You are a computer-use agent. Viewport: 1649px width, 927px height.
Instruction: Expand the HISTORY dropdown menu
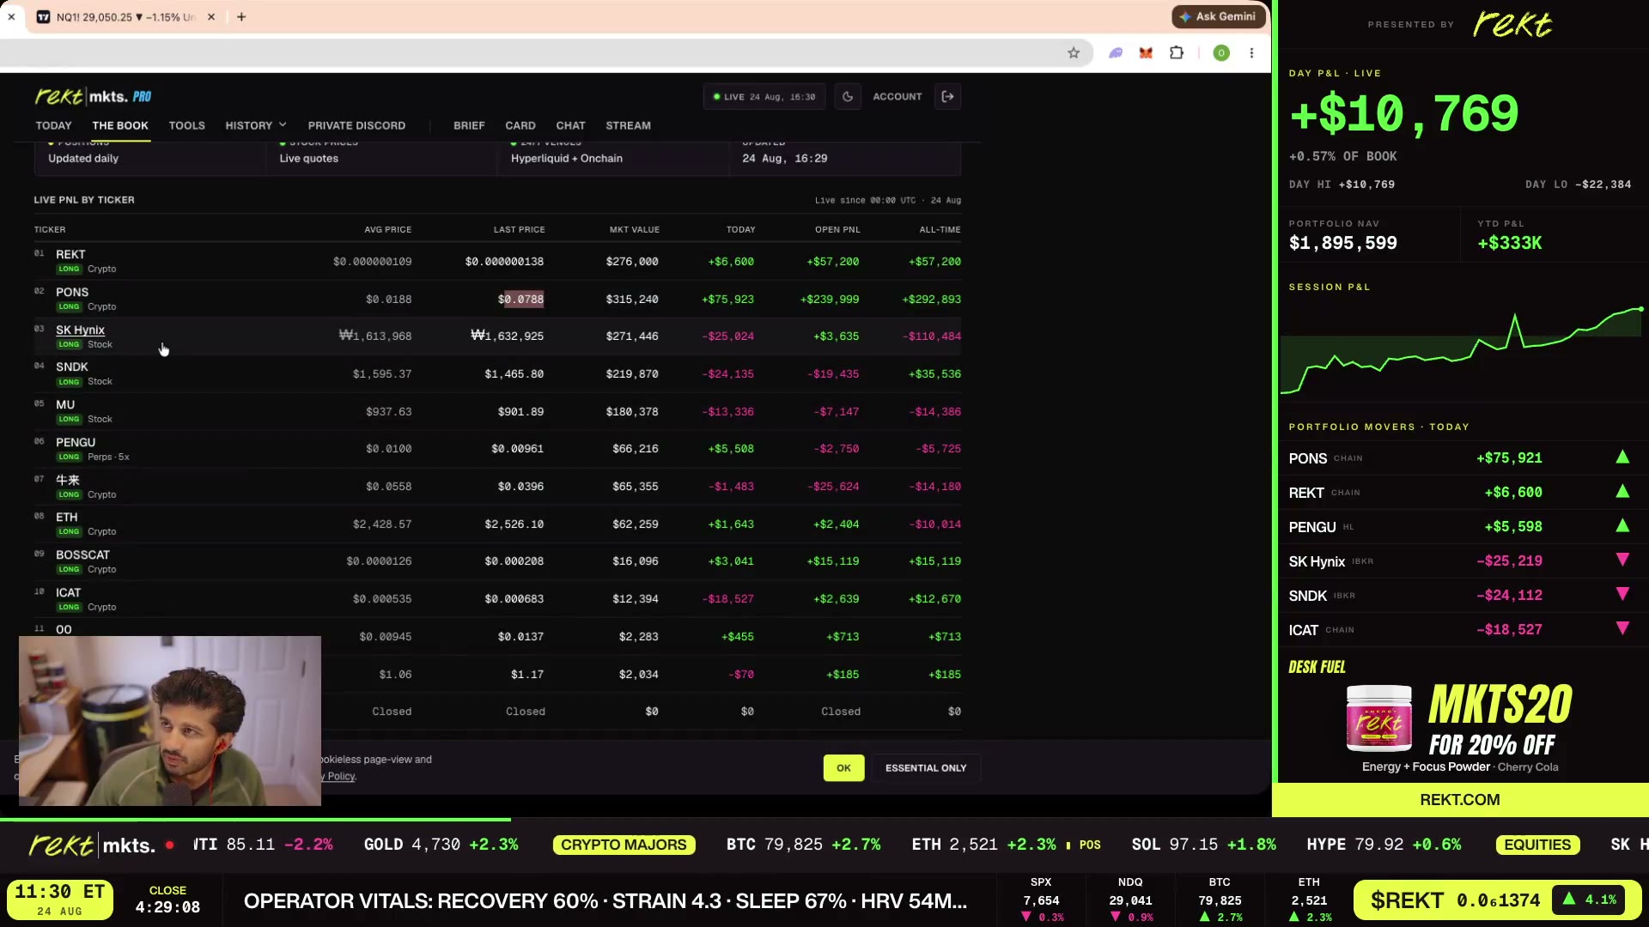tap(256, 125)
